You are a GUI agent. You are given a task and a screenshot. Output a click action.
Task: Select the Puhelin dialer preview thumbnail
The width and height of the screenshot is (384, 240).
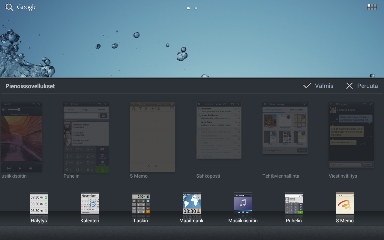coord(86,137)
